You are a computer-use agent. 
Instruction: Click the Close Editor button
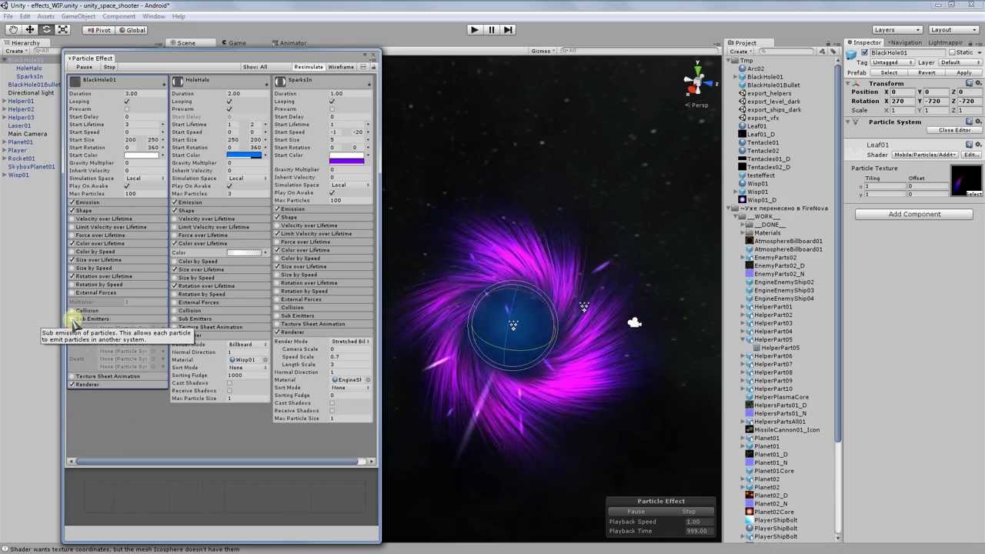point(954,130)
